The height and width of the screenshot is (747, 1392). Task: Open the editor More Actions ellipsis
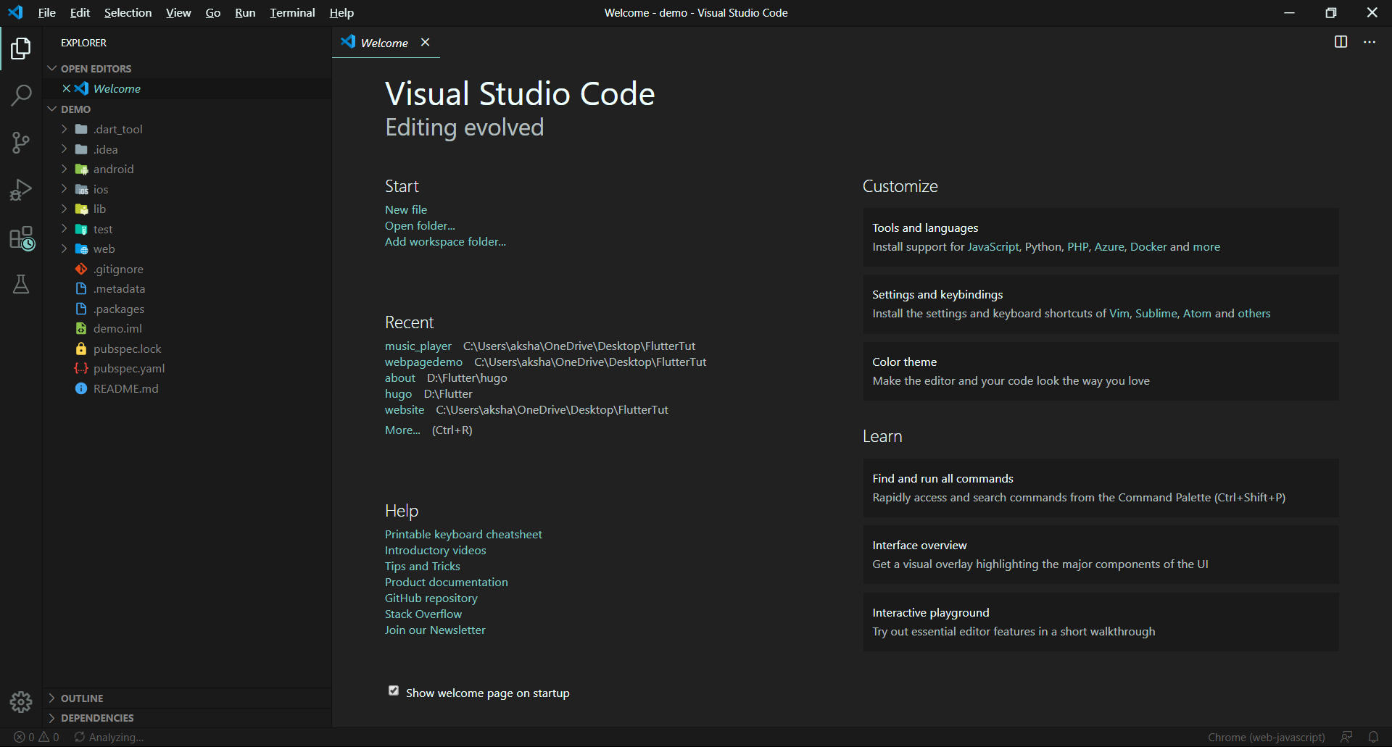(x=1370, y=42)
